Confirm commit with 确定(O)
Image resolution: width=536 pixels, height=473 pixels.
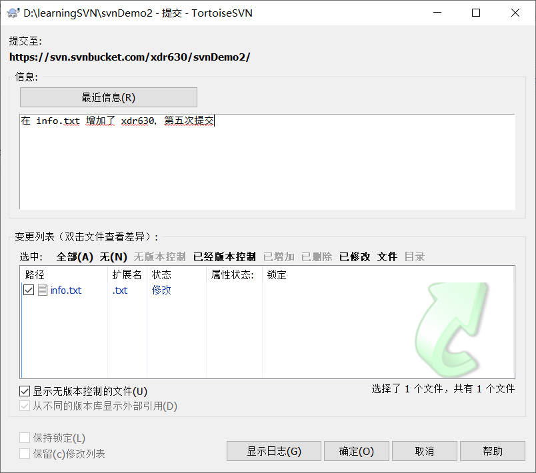click(356, 451)
